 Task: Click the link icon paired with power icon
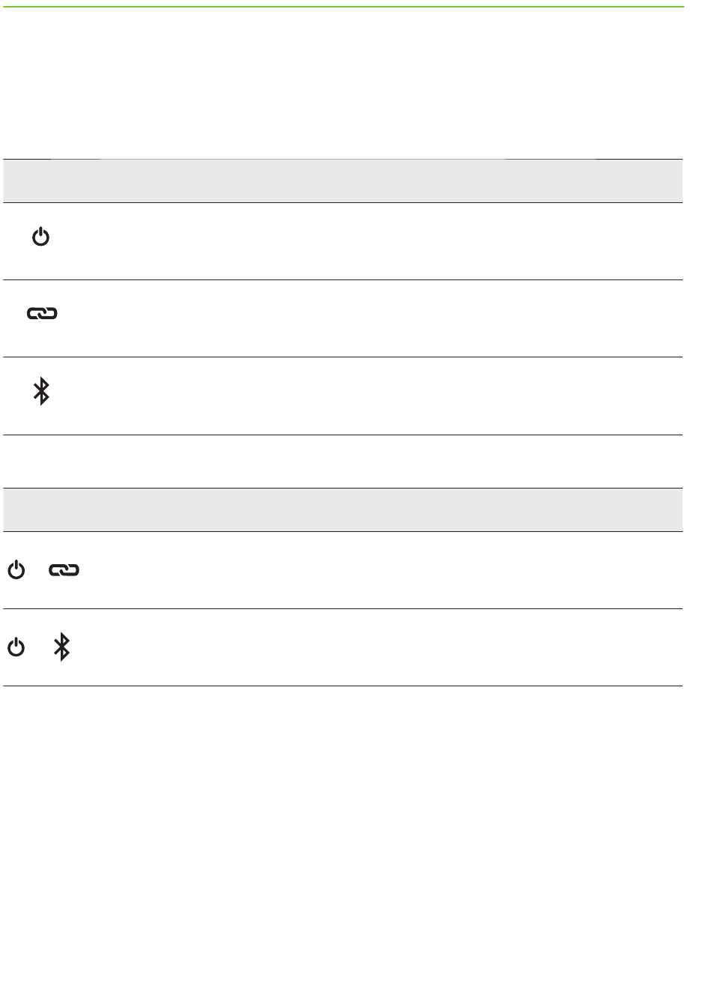click(64, 571)
